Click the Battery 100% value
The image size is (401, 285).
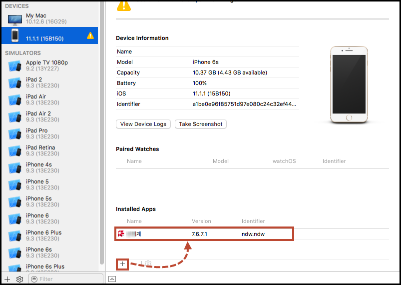pos(200,83)
